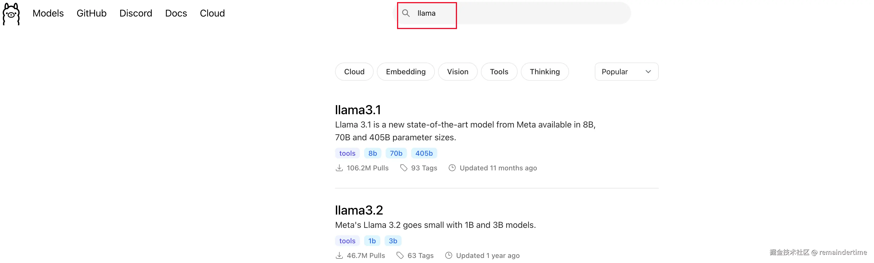
Task: Click the search magnifier icon
Action: point(406,13)
